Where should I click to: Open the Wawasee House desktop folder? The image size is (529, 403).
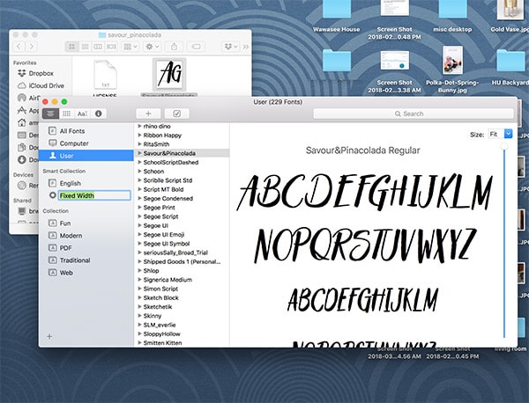coord(337,17)
